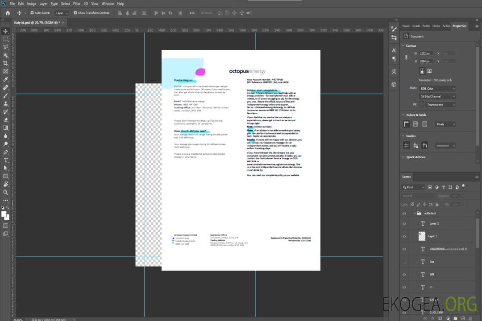Select the Lasso tool
The height and width of the screenshot is (321, 482).
click(5, 47)
